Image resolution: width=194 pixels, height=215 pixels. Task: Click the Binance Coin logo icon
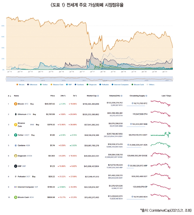pos(16,125)
